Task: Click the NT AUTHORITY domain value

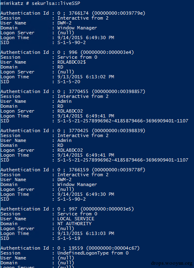Action: point(74,224)
